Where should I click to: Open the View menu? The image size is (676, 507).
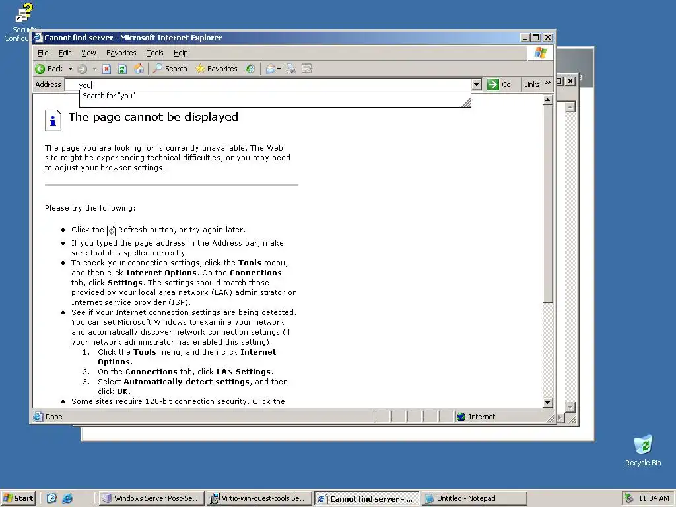coord(88,53)
